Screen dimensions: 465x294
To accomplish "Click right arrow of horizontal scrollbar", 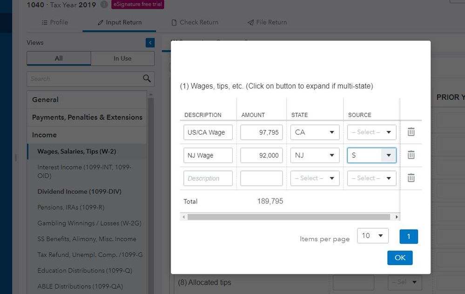I will pyautogui.click(x=397, y=217).
